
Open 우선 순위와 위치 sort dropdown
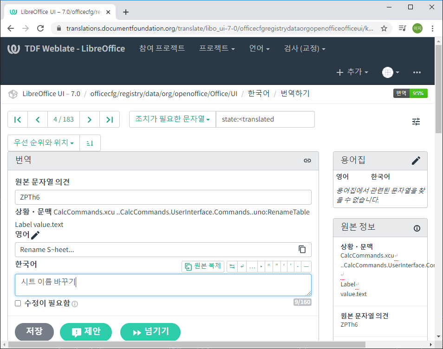tap(44, 143)
